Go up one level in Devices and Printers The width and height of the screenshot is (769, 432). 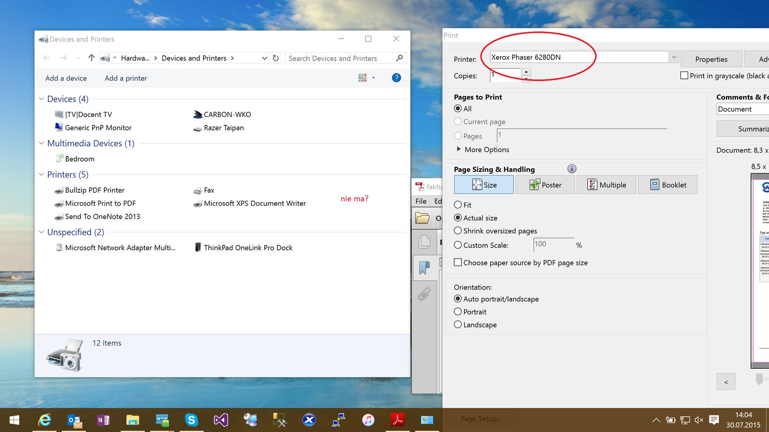pyautogui.click(x=92, y=58)
